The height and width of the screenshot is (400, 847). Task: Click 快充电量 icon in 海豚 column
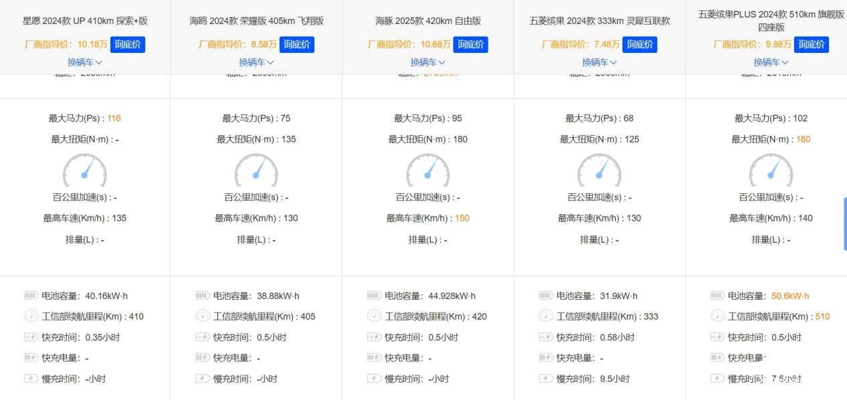pos(375,358)
